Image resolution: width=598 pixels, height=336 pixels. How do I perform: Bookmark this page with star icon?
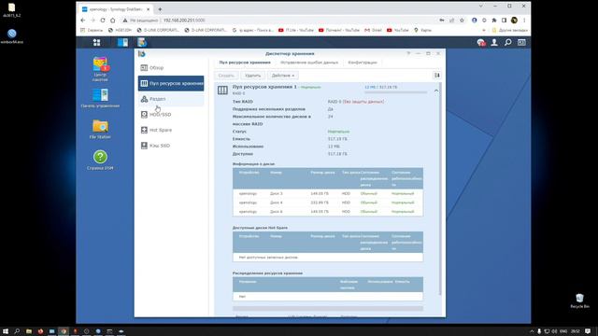[x=462, y=21]
